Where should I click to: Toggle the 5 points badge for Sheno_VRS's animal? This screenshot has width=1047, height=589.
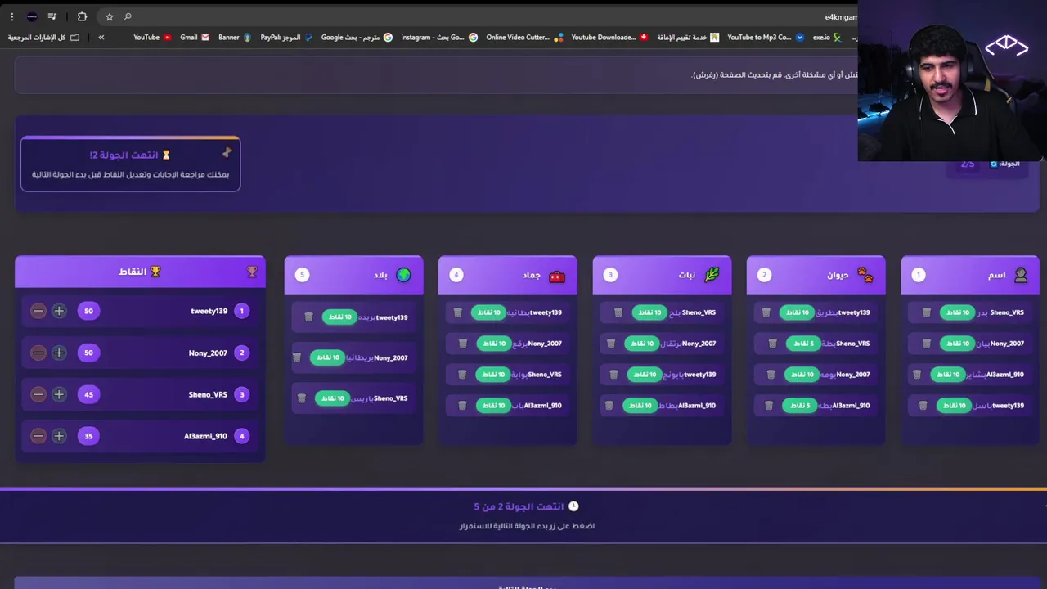pos(803,344)
